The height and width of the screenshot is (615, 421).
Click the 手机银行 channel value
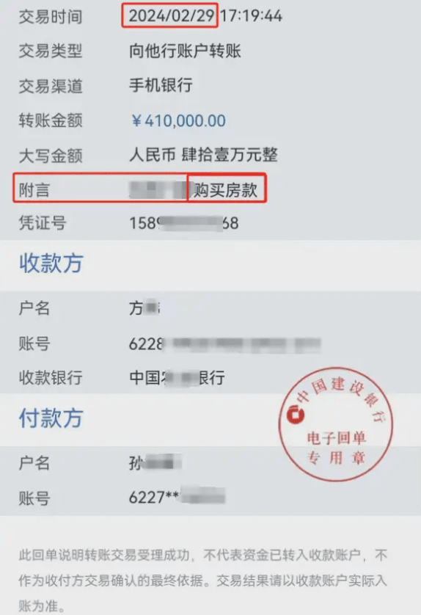(161, 85)
